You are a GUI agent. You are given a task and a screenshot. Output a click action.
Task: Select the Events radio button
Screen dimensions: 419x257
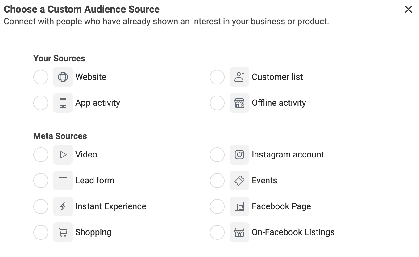[217, 180]
